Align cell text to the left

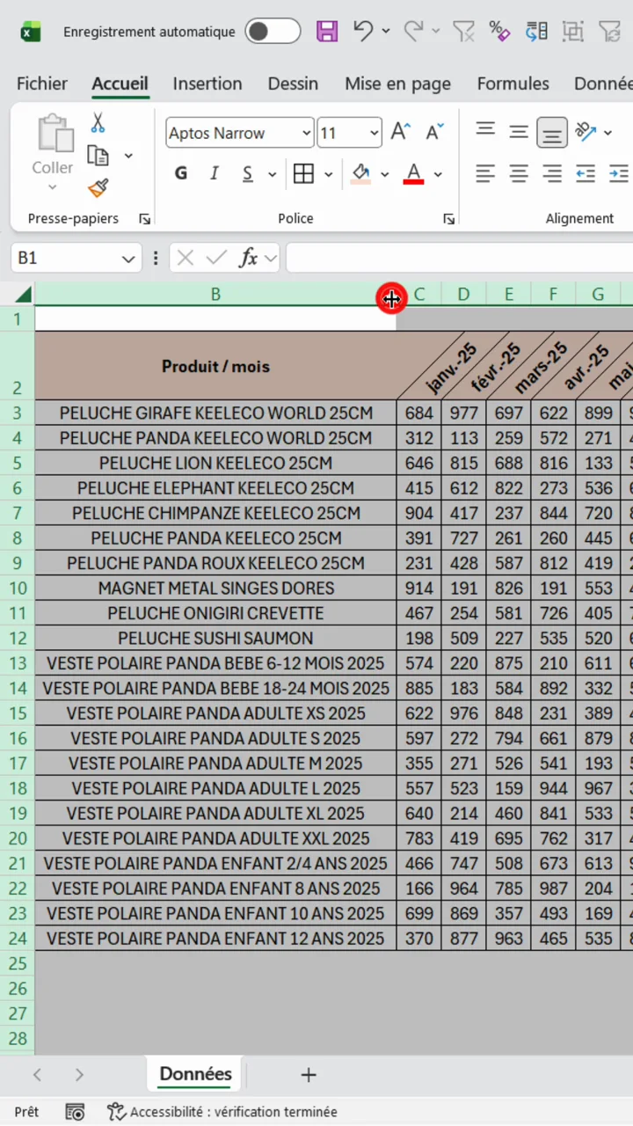pos(485,173)
